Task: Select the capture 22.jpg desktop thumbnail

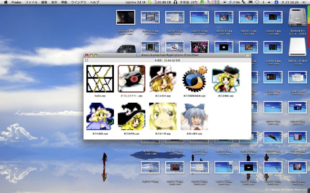Action: coord(224,167)
